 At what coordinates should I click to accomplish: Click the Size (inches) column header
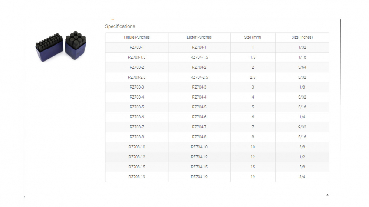point(302,37)
